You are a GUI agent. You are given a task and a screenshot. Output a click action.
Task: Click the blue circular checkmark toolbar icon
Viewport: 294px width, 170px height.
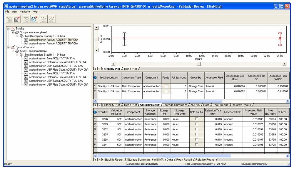coord(34,19)
